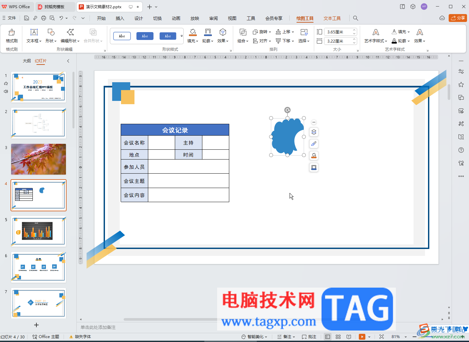Screen dimensions: 469x342
Task: Open the Rotate dropdown
Action: click(262, 32)
